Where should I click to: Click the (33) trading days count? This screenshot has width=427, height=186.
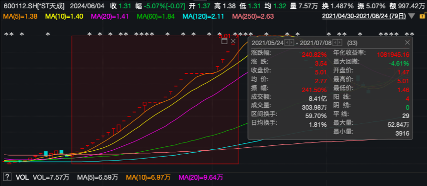(x=353, y=43)
